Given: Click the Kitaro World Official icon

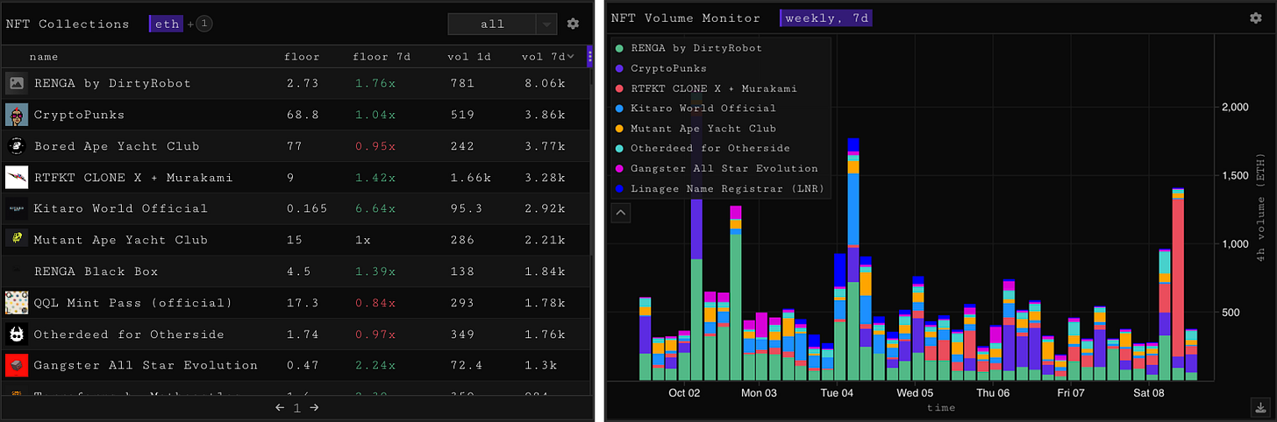Looking at the screenshot, I should tap(17, 208).
